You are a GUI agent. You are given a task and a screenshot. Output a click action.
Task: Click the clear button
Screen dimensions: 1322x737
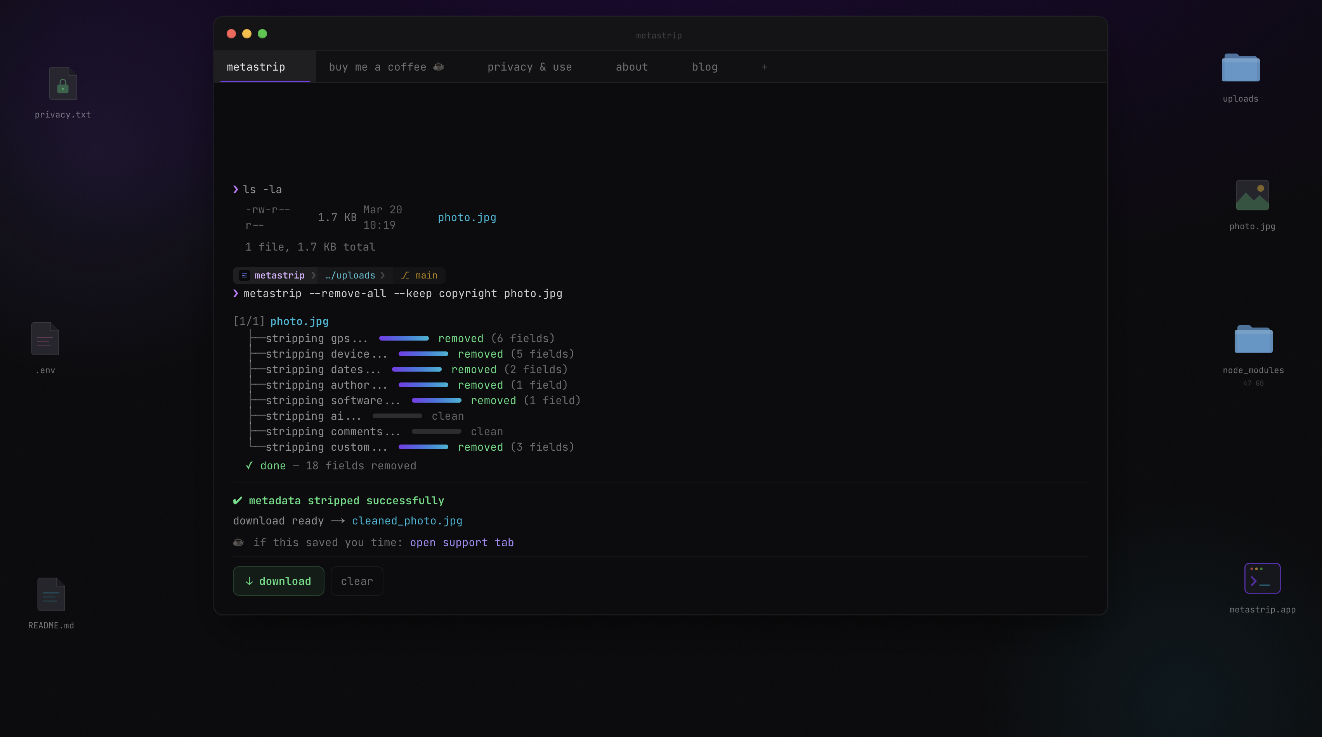357,581
